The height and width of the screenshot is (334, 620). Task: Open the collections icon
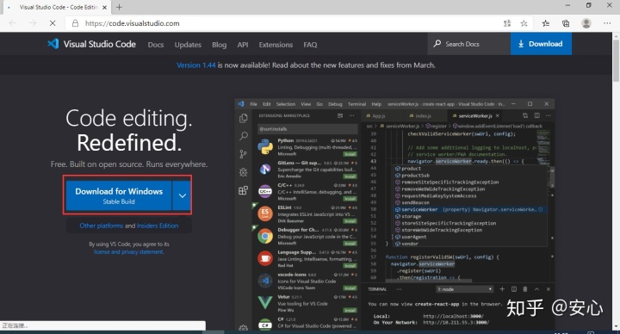pos(566,23)
